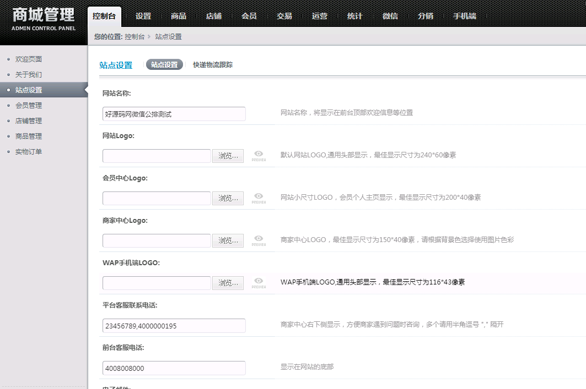
Task: Click 浏览 button for 网站Logo
Action: (x=228, y=156)
